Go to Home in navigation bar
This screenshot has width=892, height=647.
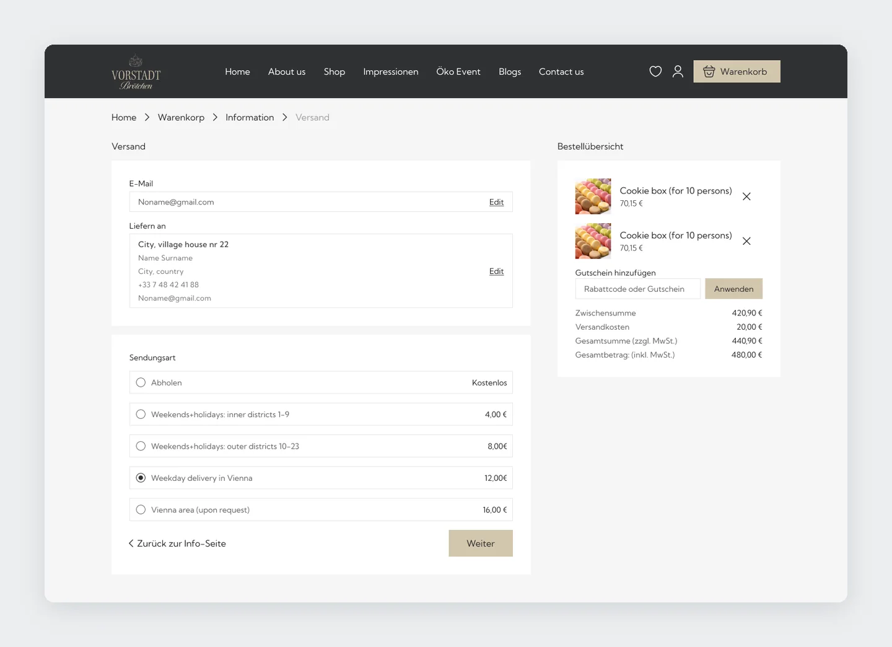pyautogui.click(x=237, y=71)
